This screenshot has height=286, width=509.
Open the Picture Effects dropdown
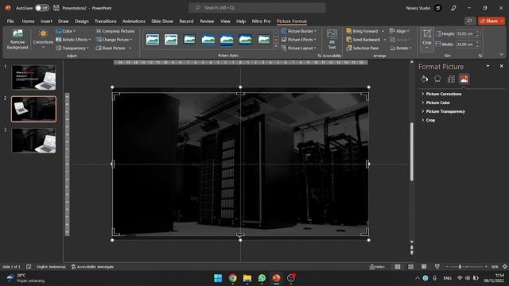(299, 40)
